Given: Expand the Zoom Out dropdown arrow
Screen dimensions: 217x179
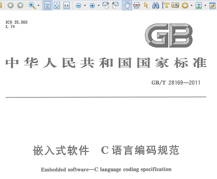Looking at the screenshot, I should click(85, 6).
